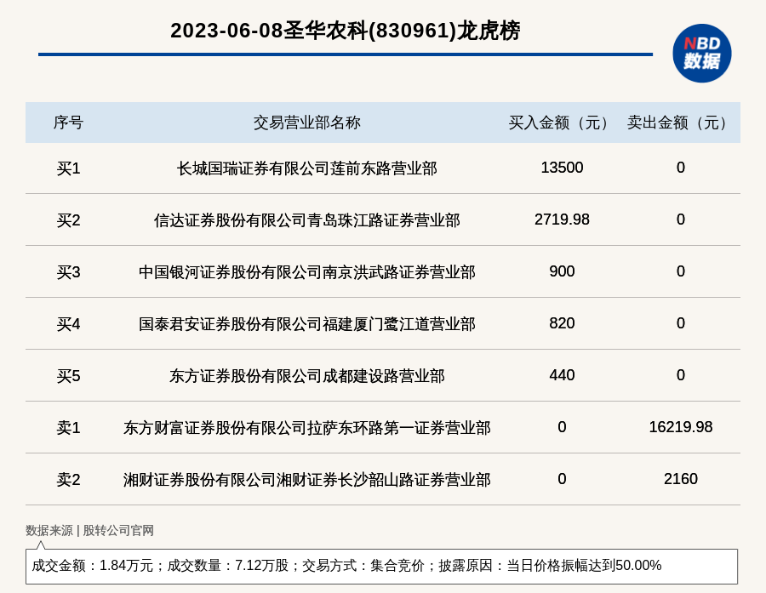Select 东方证券股份有限公司成都建设路营业部
The image size is (766, 593).
pos(306,376)
